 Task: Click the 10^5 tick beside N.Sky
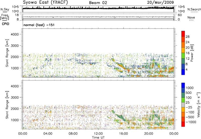pos(15,7)
